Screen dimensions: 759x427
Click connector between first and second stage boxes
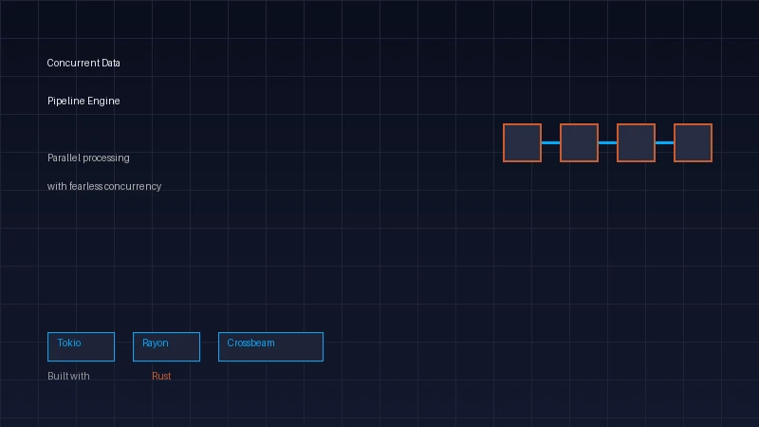click(x=550, y=142)
